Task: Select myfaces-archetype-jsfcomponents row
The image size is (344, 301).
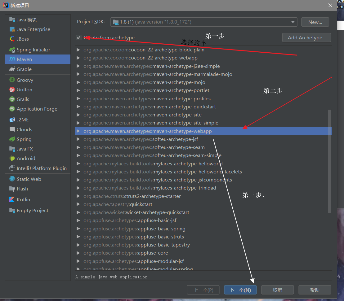Action: point(203,180)
